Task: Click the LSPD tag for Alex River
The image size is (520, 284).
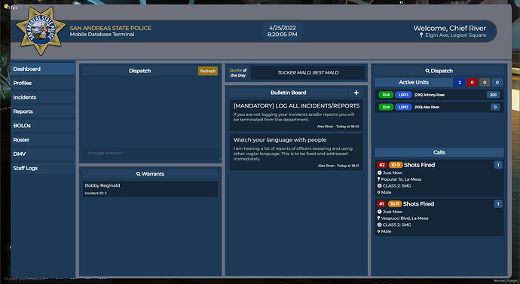Action: click(x=403, y=107)
